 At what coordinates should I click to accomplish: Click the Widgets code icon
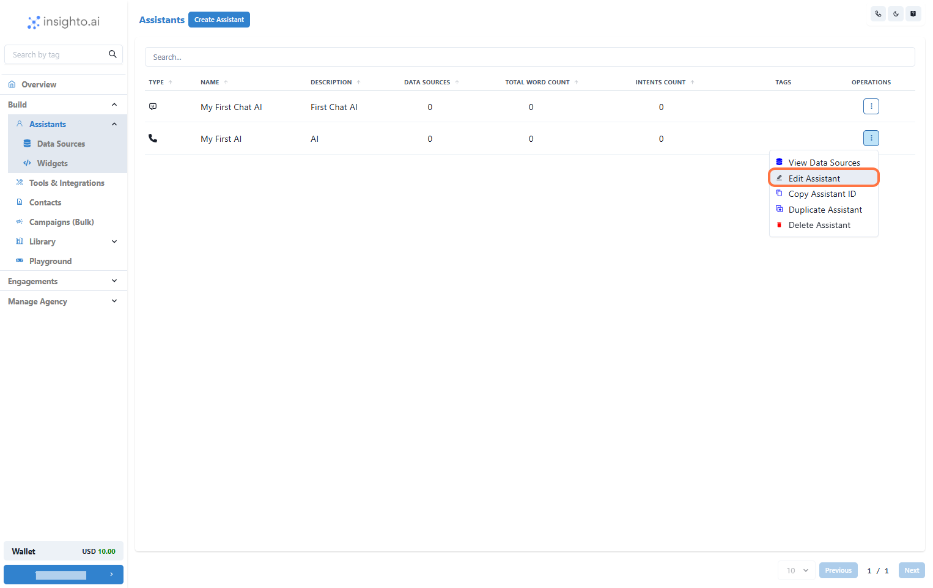tap(27, 163)
